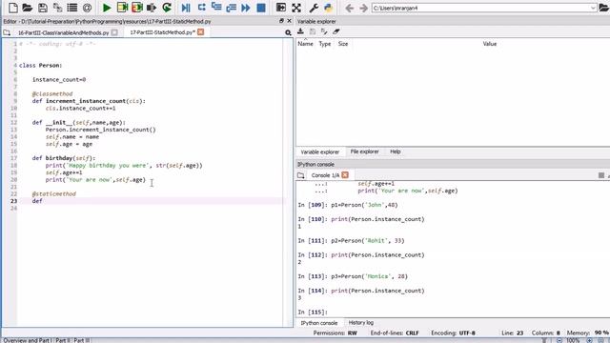This screenshot has width=610, height=343.
Task: Open the Help tab
Action: coord(396,151)
